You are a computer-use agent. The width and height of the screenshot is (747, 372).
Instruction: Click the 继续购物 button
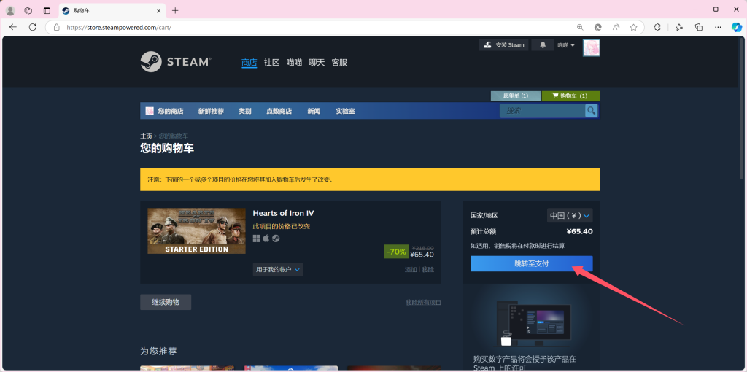166,302
